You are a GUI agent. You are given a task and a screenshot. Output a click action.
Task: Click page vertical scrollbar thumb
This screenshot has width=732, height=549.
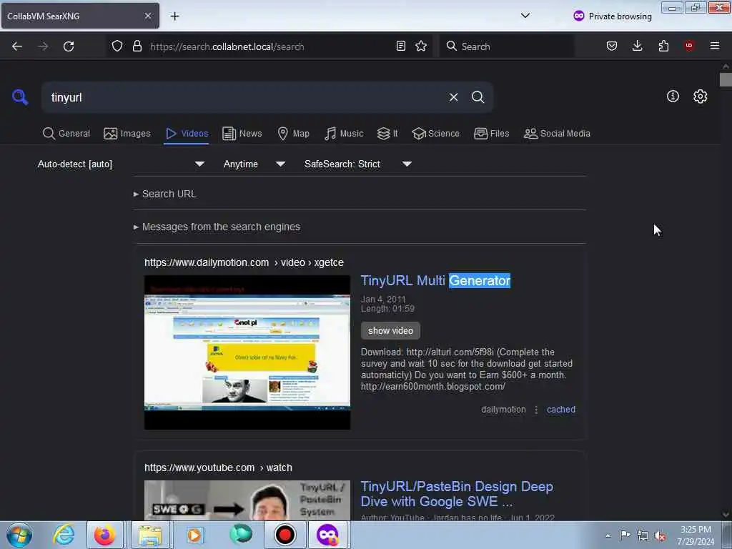[725, 79]
